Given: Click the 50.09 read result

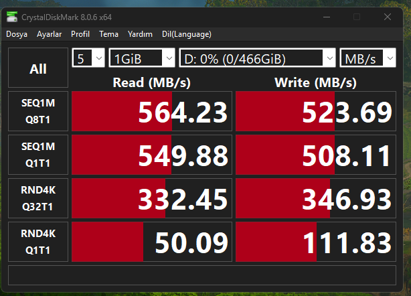Looking at the screenshot, I should [152, 242].
